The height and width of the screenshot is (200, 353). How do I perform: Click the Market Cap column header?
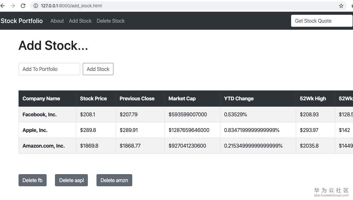pyautogui.click(x=182, y=98)
